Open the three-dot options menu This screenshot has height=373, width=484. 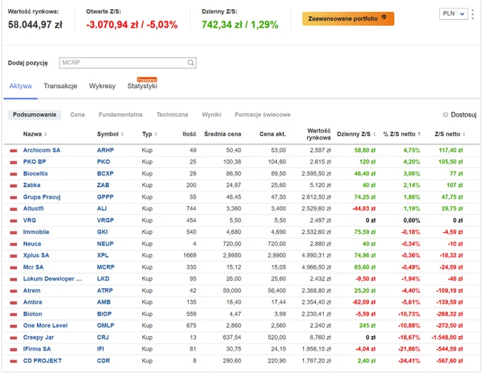[x=473, y=14]
